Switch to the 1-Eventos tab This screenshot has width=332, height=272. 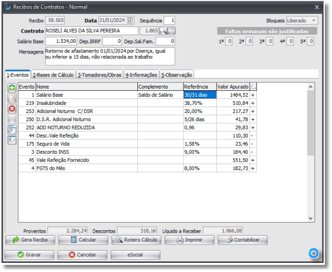(17, 75)
